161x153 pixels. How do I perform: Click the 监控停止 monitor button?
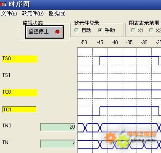coord(44,32)
